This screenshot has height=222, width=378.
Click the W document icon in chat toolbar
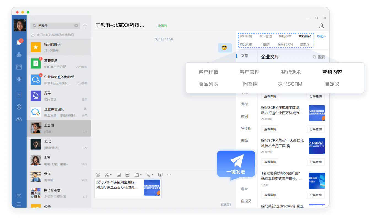click(x=128, y=175)
